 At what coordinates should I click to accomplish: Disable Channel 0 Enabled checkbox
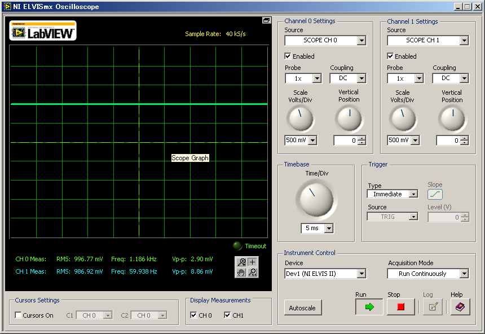288,56
